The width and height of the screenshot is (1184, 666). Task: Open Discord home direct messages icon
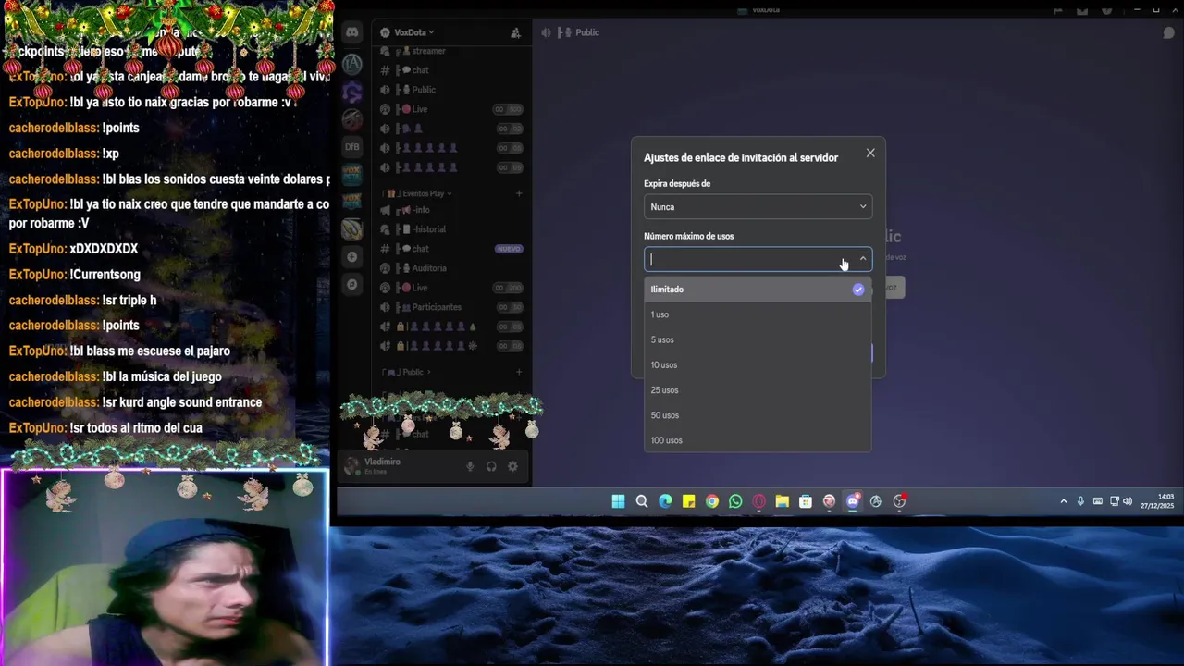click(352, 32)
